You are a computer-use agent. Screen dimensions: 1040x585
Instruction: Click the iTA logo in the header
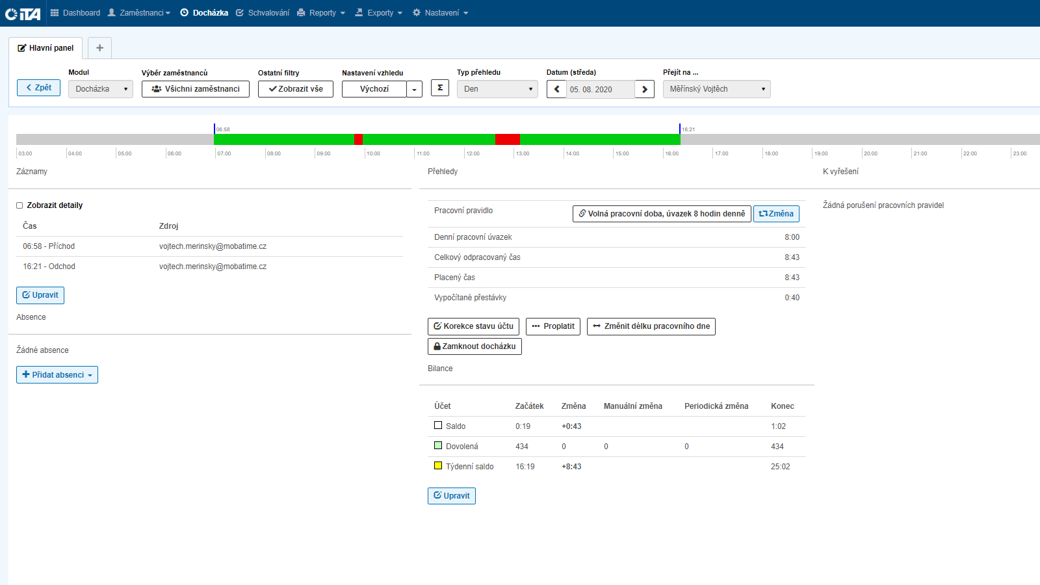coord(23,14)
